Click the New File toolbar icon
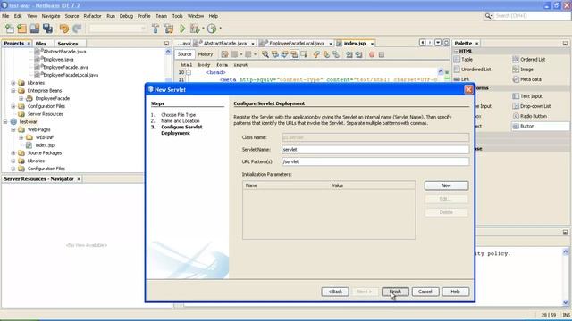 [x=10, y=29]
